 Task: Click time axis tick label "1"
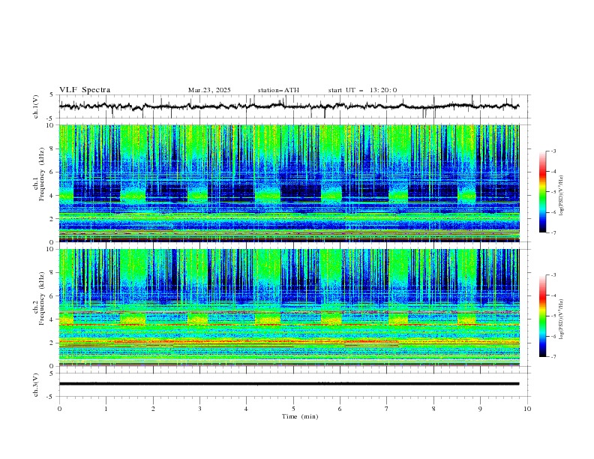pyautogui.click(x=106, y=409)
